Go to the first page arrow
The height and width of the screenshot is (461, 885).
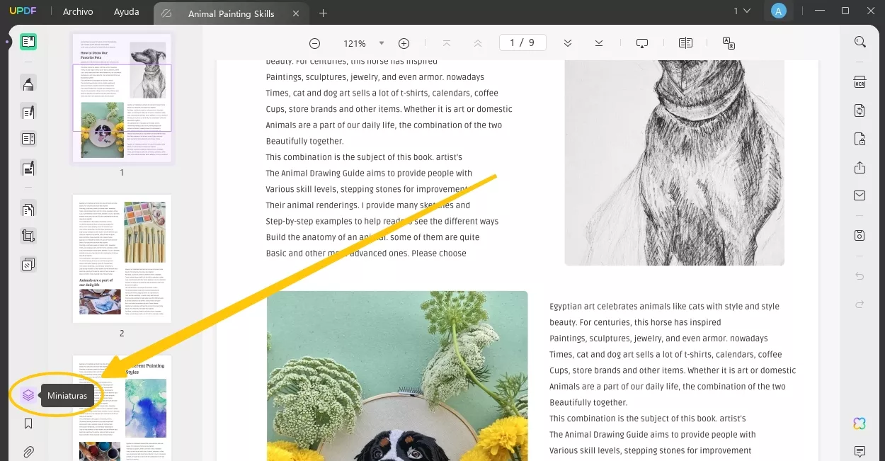pos(447,43)
